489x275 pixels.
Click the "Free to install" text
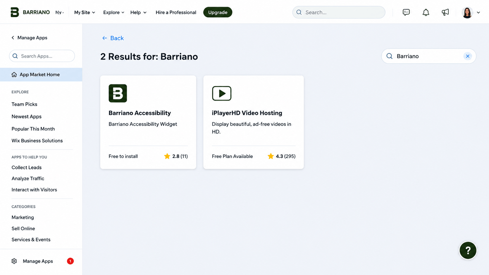pyautogui.click(x=123, y=156)
